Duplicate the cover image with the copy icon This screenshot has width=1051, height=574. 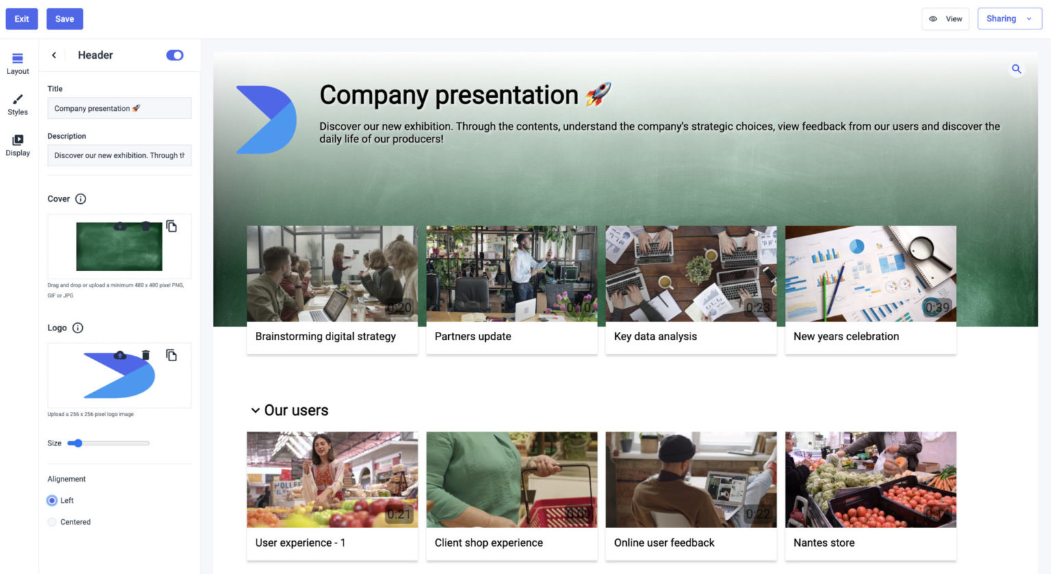172,227
